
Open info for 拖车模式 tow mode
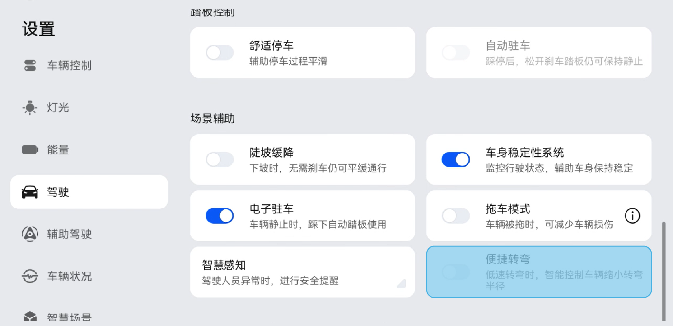point(632,216)
